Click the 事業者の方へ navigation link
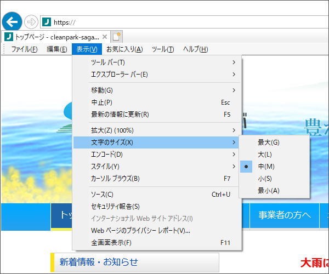329x274 pixels. click(x=285, y=215)
